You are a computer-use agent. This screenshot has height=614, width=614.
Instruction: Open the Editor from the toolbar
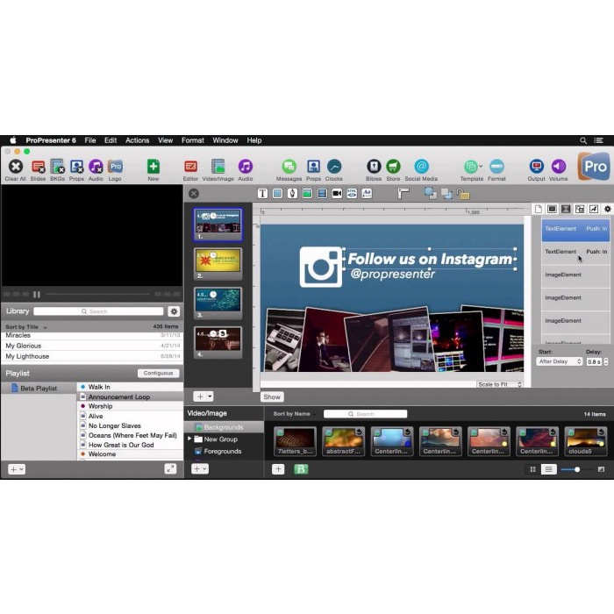pos(190,167)
